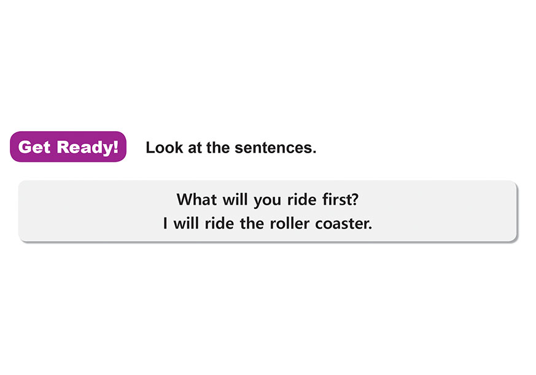Click the word 'coaster.' in the answer
Image resolution: width=536 pixels, height=375 pixels.
pos(343,224)
